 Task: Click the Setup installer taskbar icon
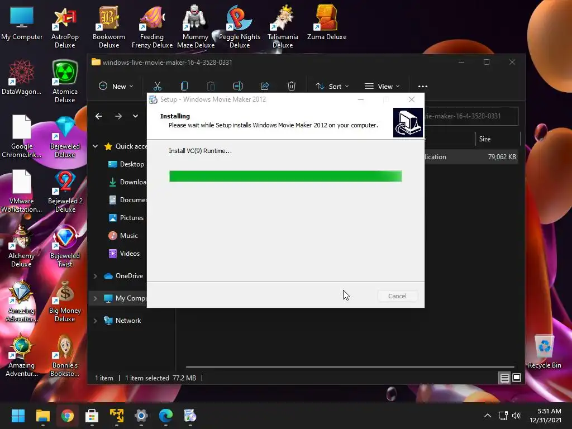point(190,416)
